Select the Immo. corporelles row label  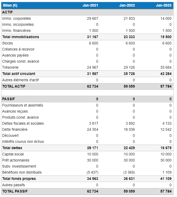point(16,18)
